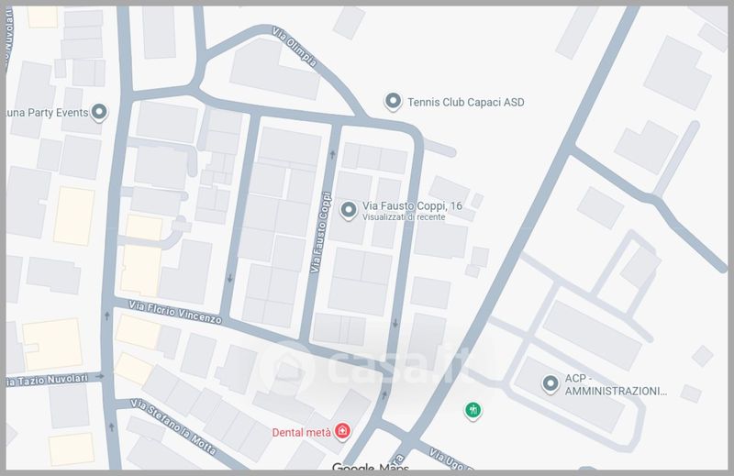
Task: Click the Via Fausto Coppi, 16 pin
Action: click(x=349, y=210)
